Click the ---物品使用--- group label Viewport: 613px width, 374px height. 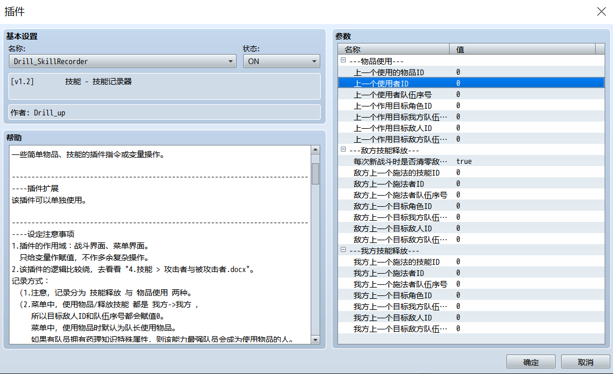[x=377, y=61]
